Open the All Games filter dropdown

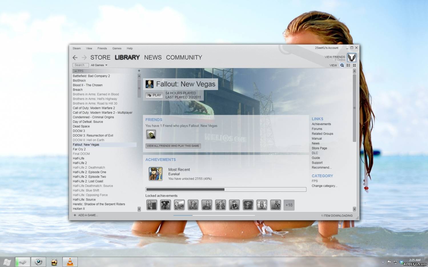[99, 65]
